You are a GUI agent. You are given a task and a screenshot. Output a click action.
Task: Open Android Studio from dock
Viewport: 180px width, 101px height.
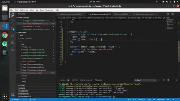click(x=4, y=44)
